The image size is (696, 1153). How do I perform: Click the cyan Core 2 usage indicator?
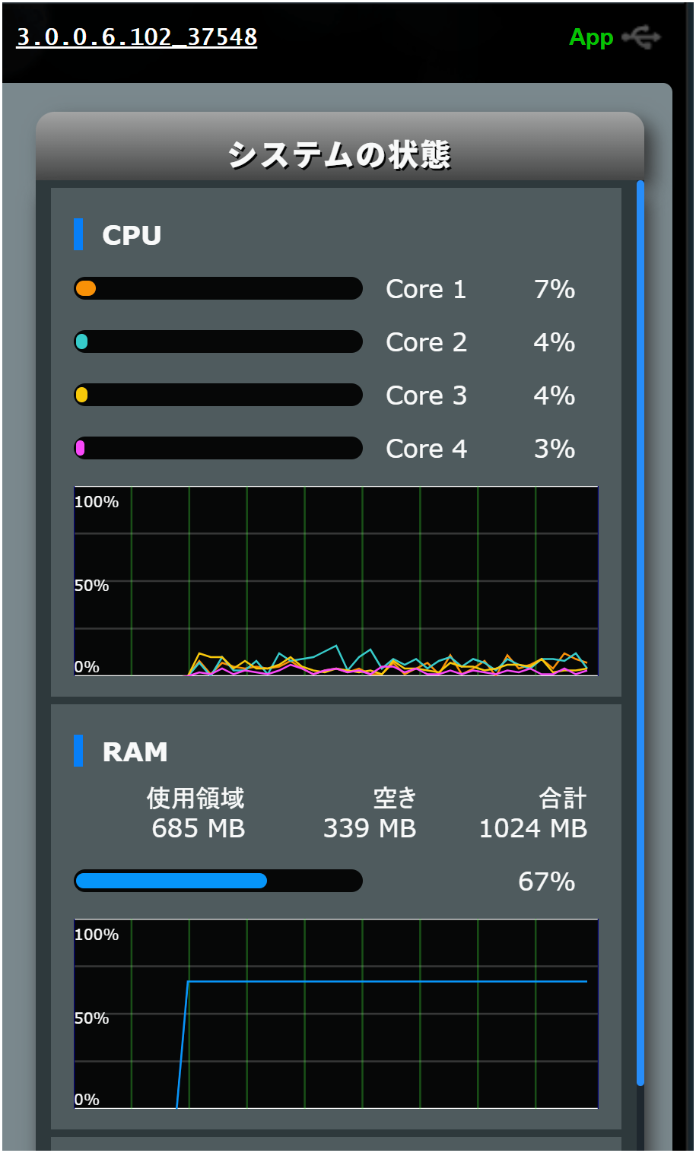click(x=82, y=342)
